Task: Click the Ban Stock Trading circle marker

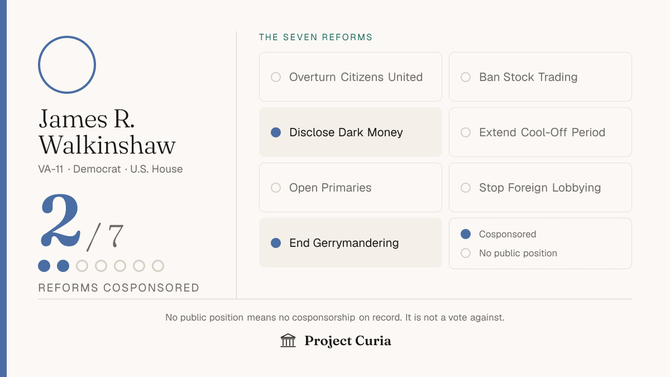Action: pyautogui.click(x=466, y=77)
